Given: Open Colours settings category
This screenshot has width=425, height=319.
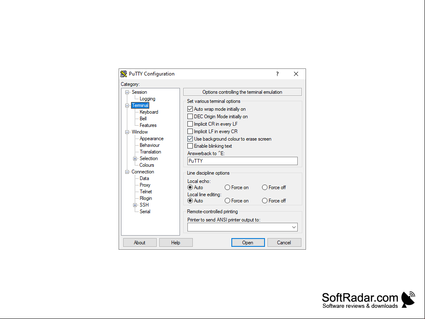Looking at the screenshot, I should (147, 165).
